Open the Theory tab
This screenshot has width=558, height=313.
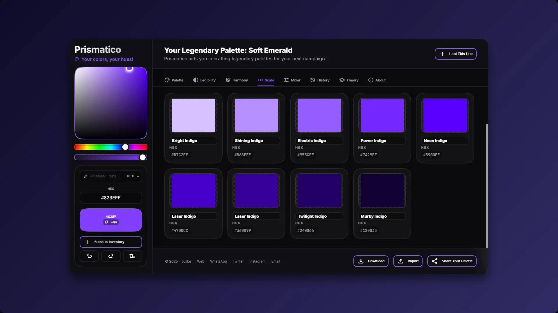point(349,80)
